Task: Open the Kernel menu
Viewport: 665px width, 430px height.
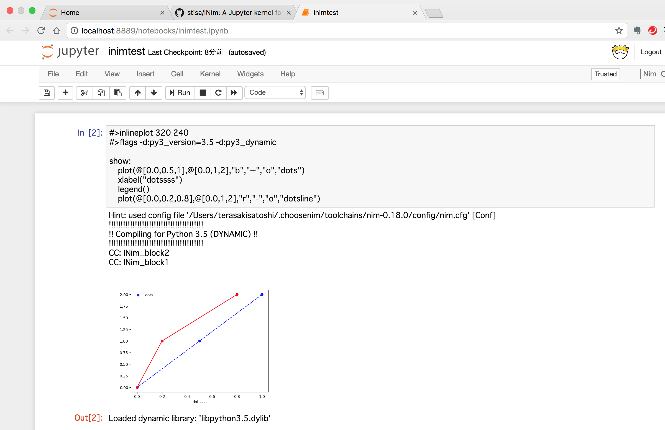Action: point(210,74)
